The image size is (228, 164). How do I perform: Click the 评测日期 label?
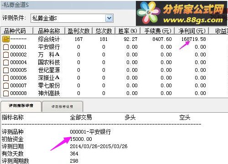13,146
